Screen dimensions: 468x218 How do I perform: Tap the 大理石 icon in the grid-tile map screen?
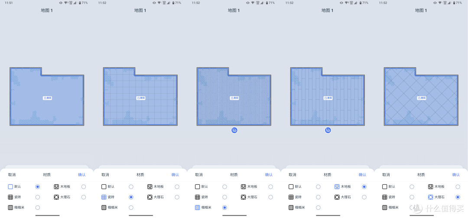[150, 197]
